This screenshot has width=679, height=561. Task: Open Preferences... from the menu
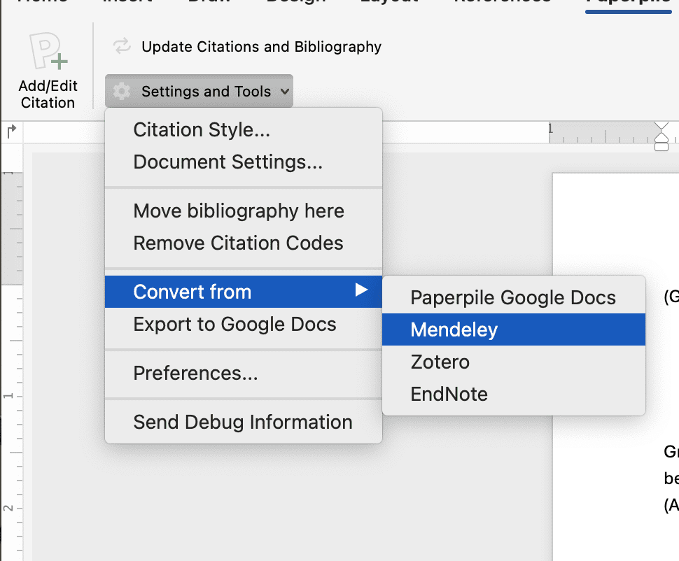tap(195, 374)
